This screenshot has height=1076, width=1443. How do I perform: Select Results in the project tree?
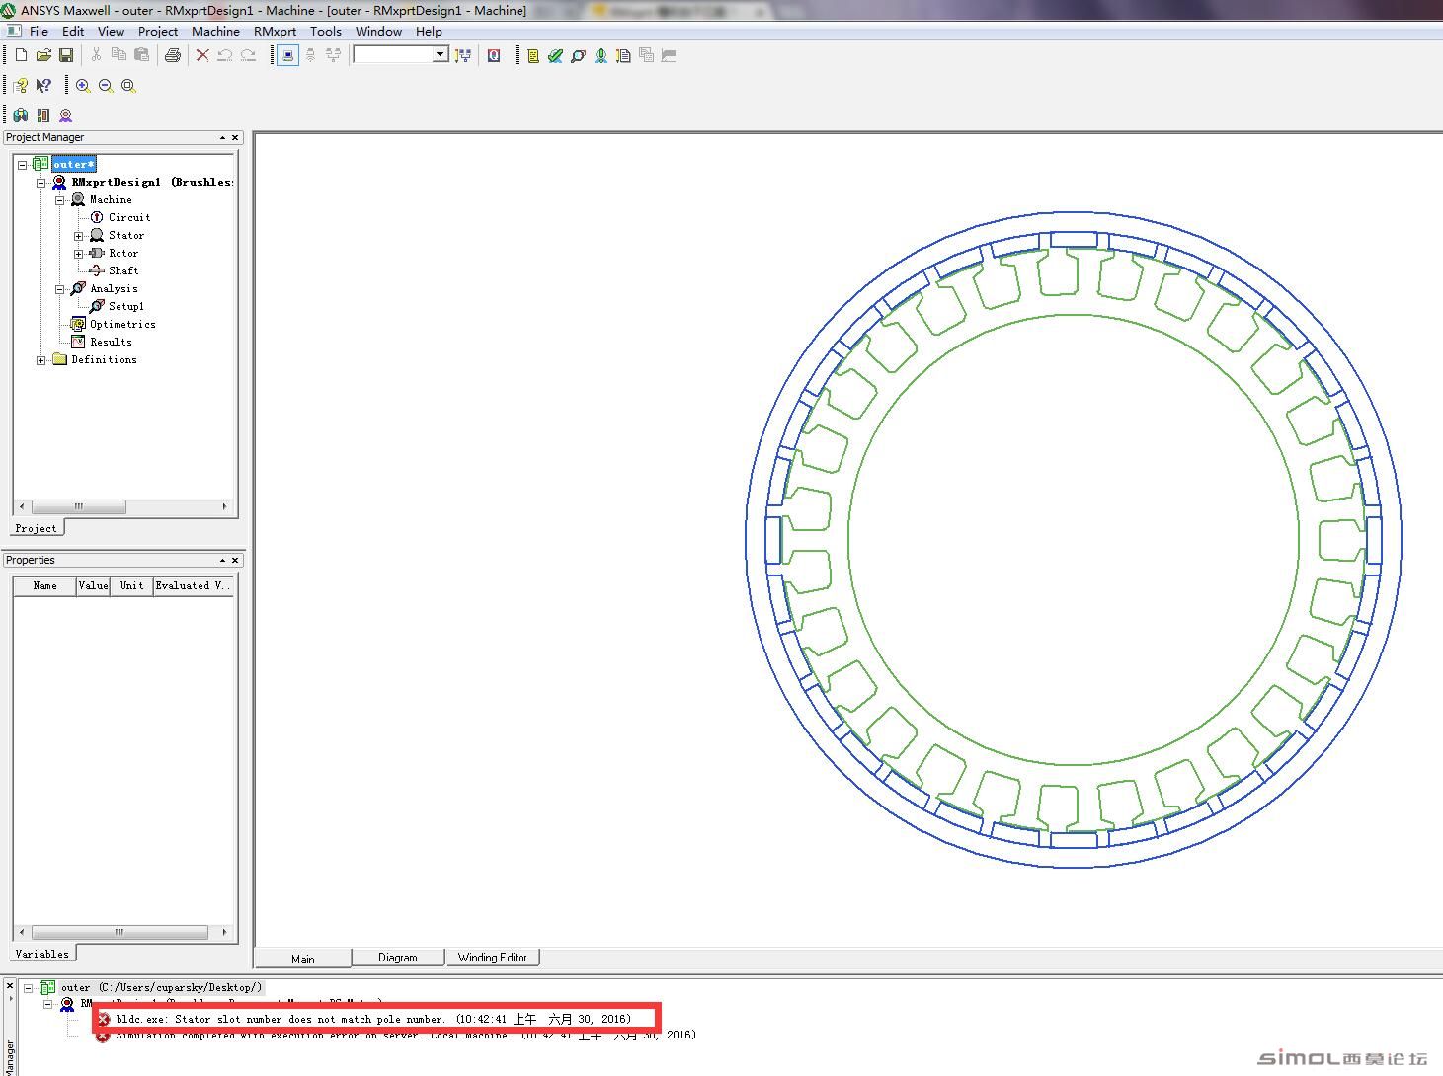tap(111, 342)
